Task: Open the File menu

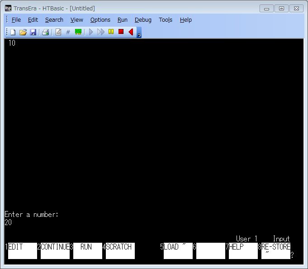Action: point(16,20)
